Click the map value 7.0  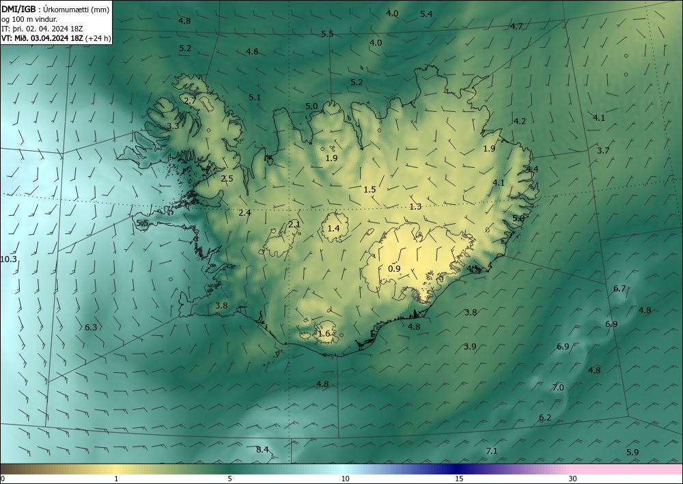click(x=558, y=387)
